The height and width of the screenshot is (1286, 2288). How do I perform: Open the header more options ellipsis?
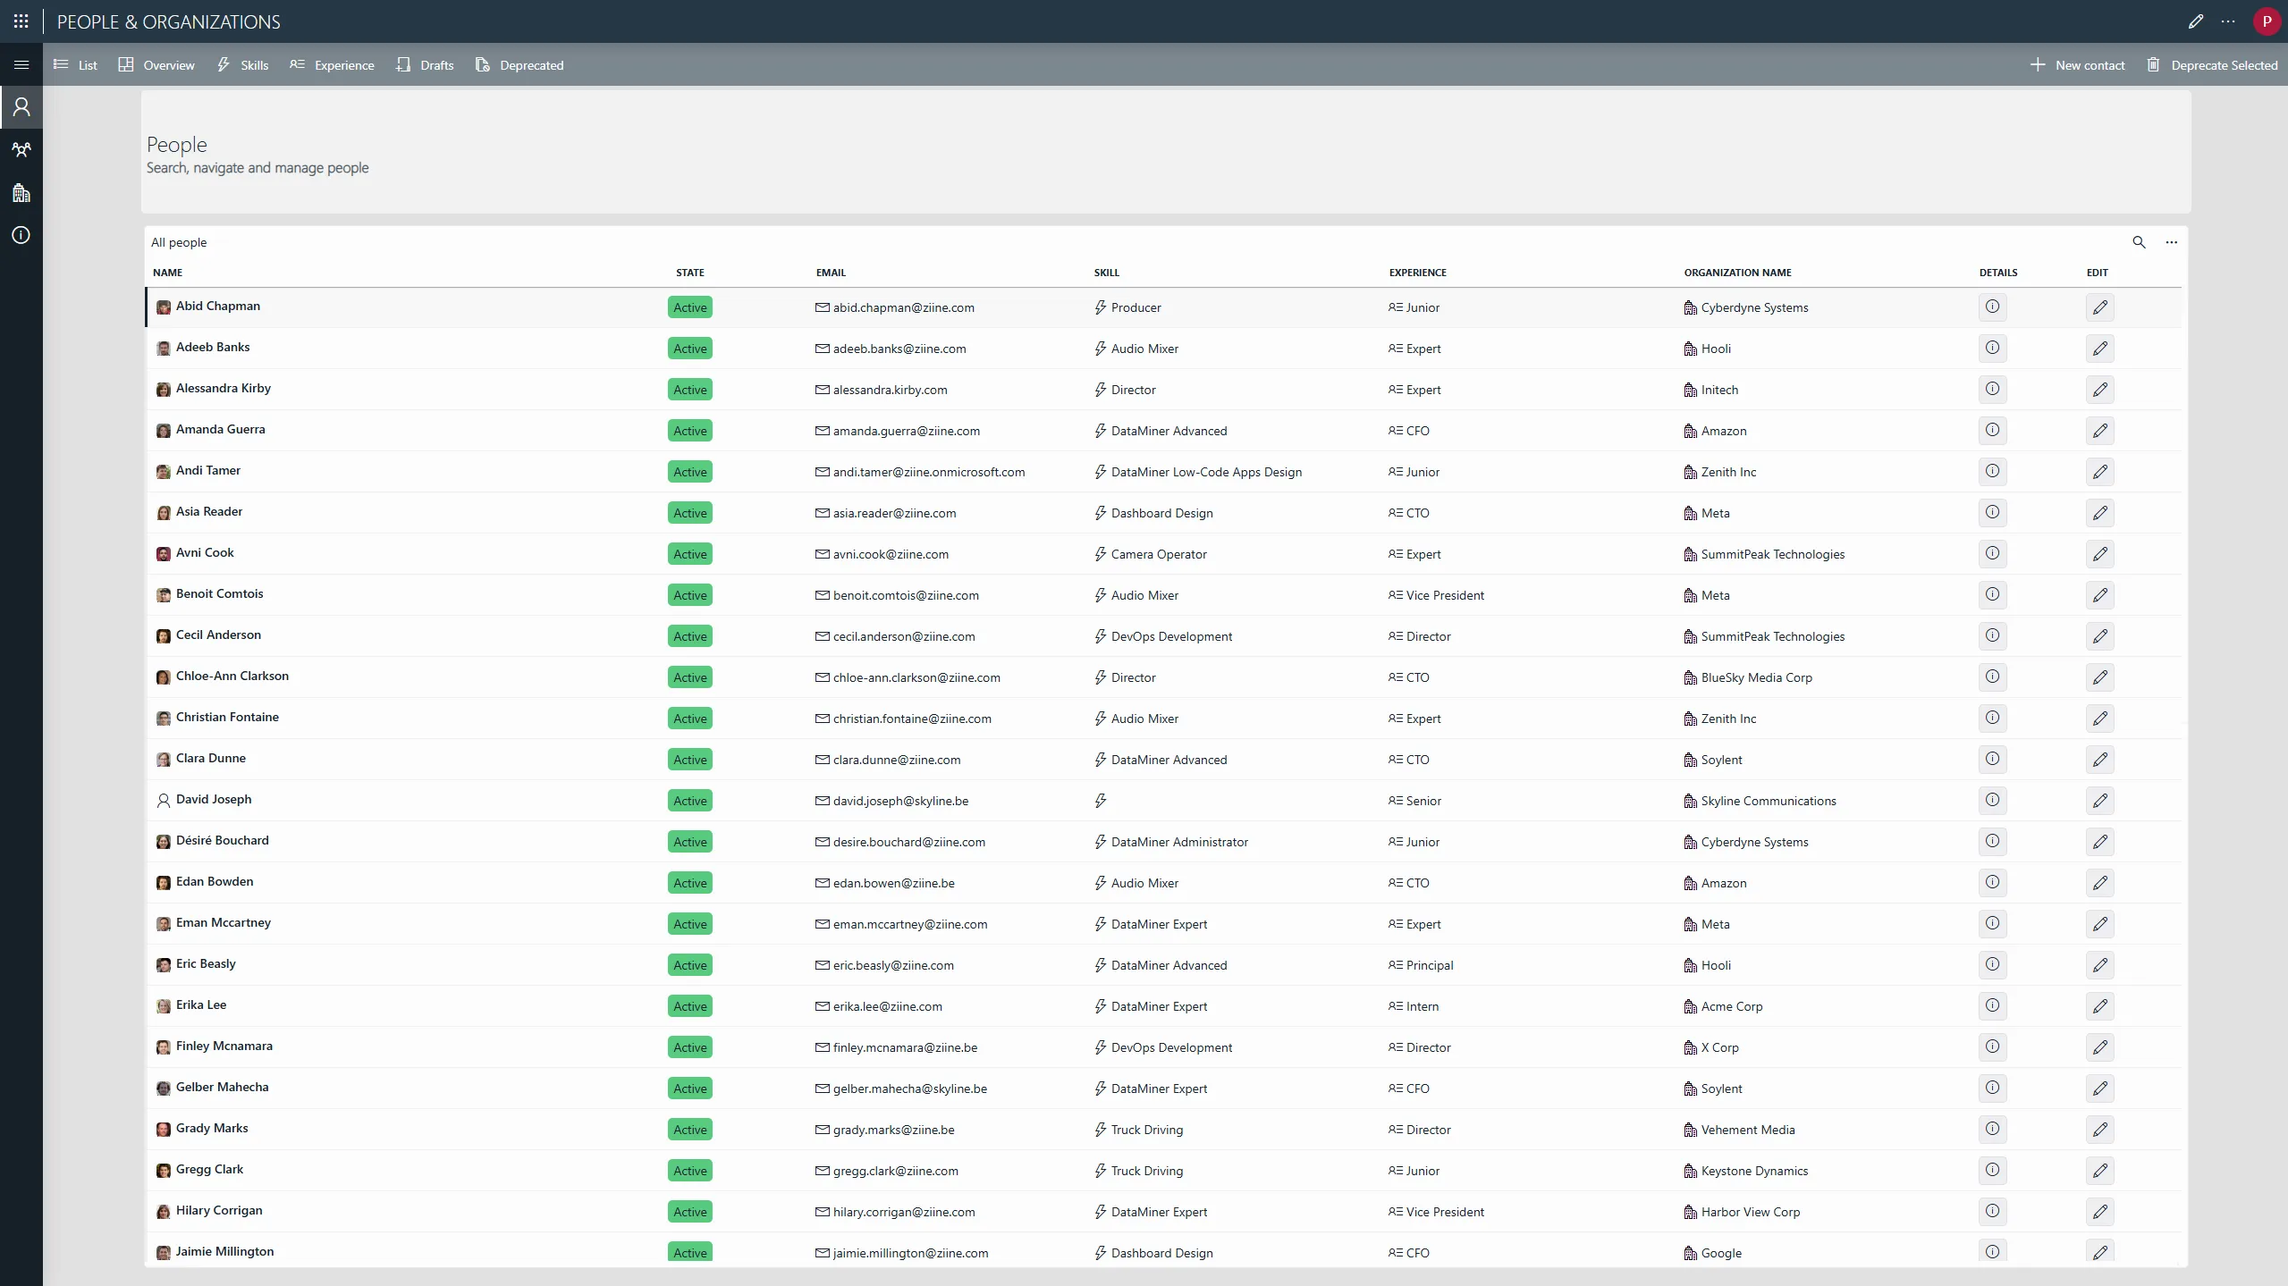click(x=2228, y=21)
